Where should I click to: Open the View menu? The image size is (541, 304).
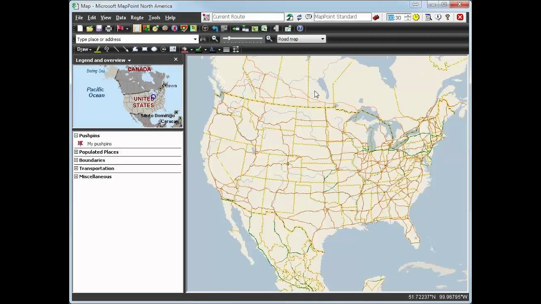106,18
